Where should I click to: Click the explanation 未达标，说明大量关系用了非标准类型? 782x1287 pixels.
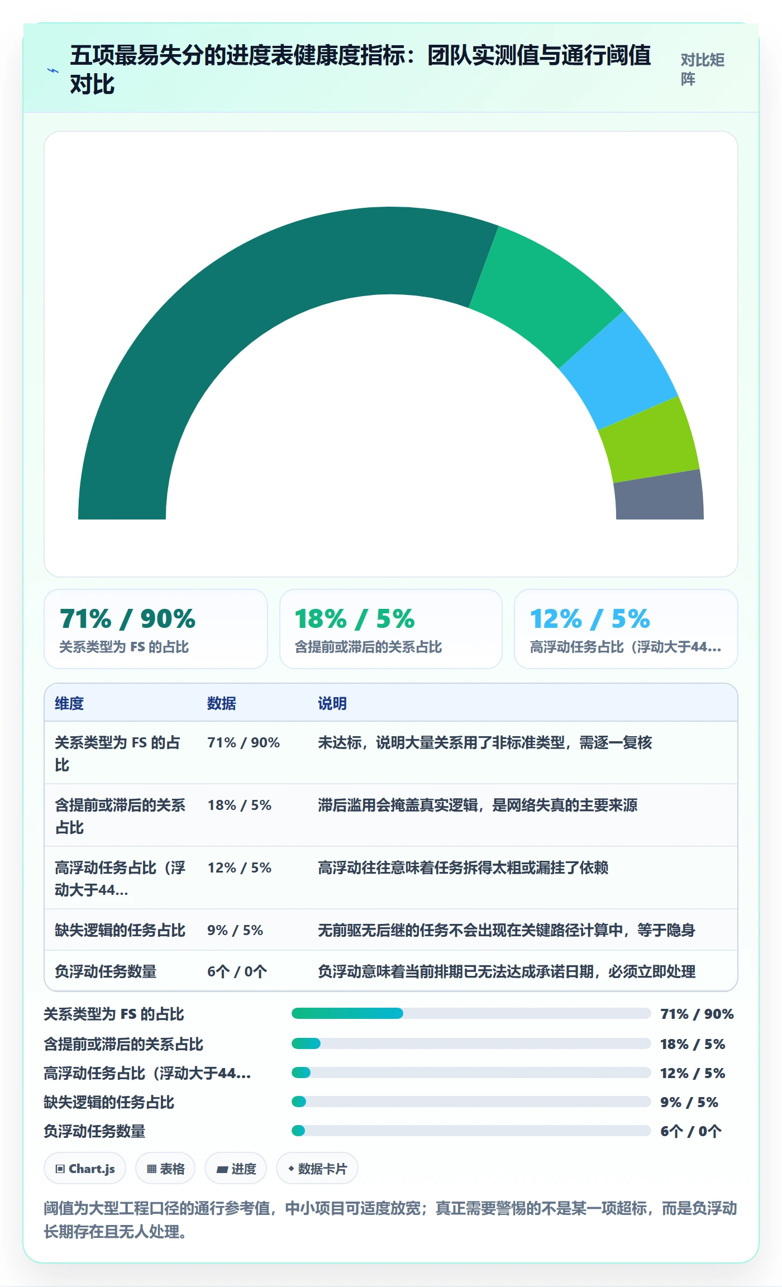441,742
